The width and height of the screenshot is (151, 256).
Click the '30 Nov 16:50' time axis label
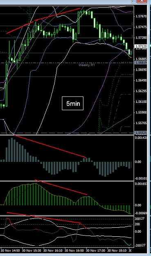point(74,250)
